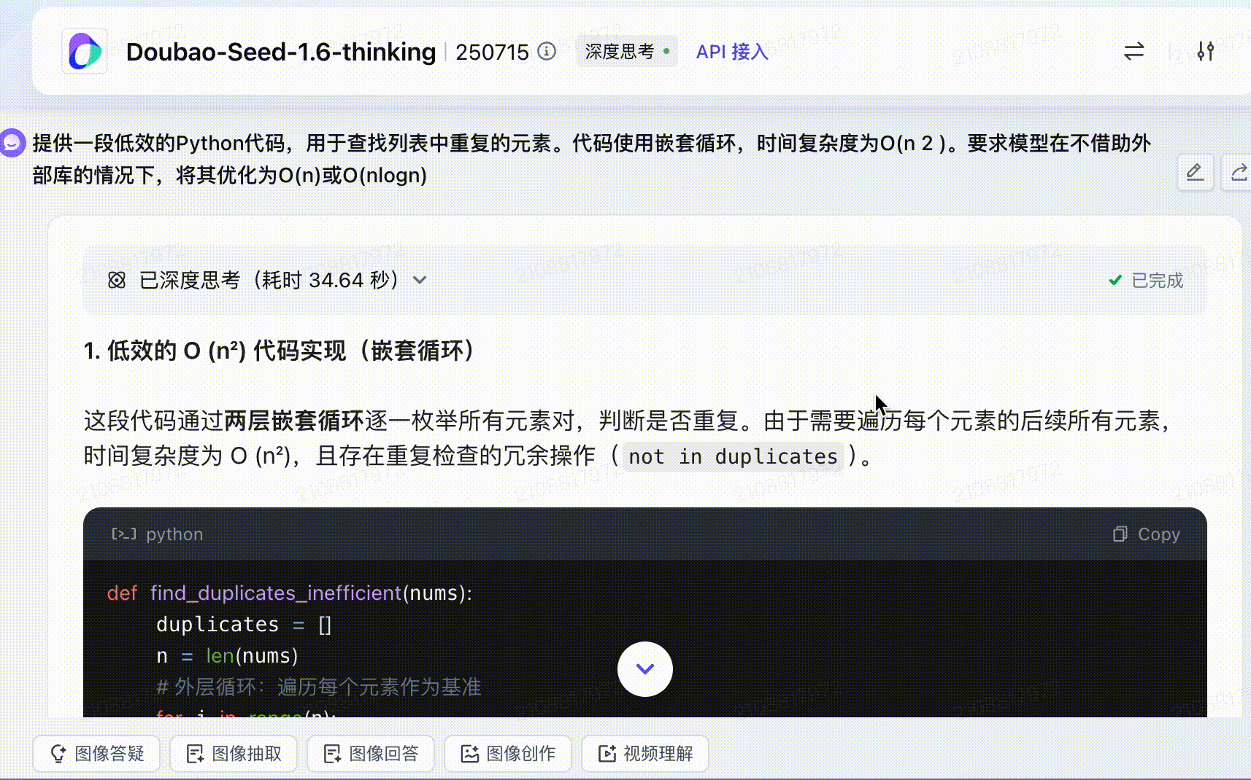Click the deep thinking atom icon
This screenshot has height=780, width=1251.
[117, 280]
